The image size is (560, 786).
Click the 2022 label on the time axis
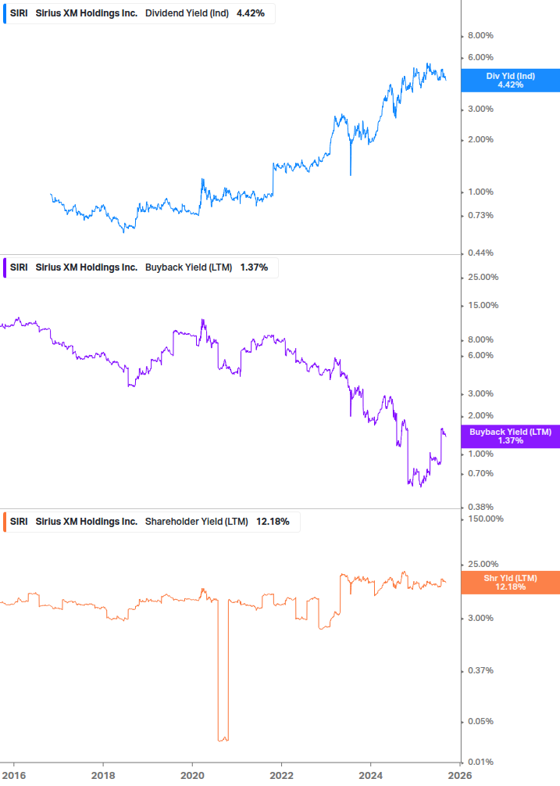click(281, 776)
